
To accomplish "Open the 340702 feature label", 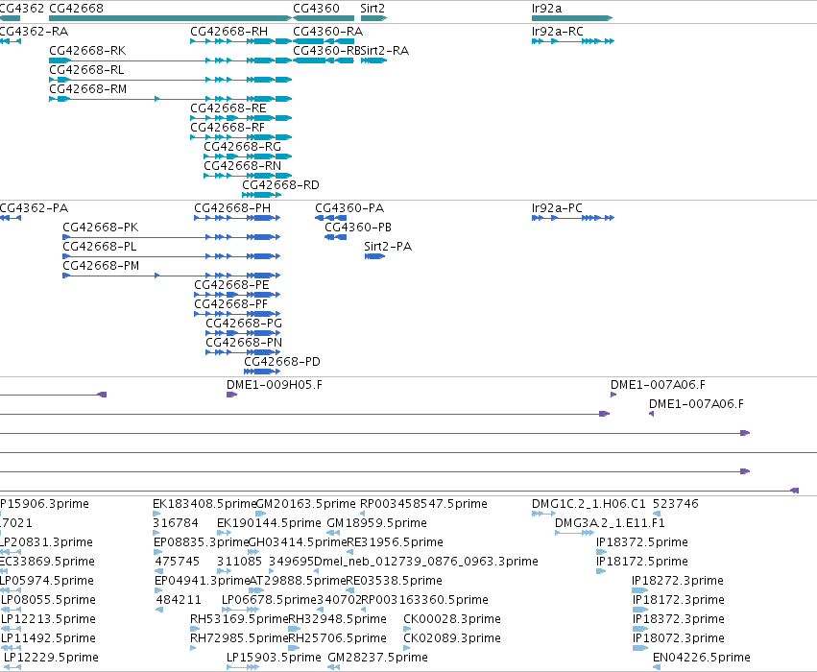I will 339,600.
